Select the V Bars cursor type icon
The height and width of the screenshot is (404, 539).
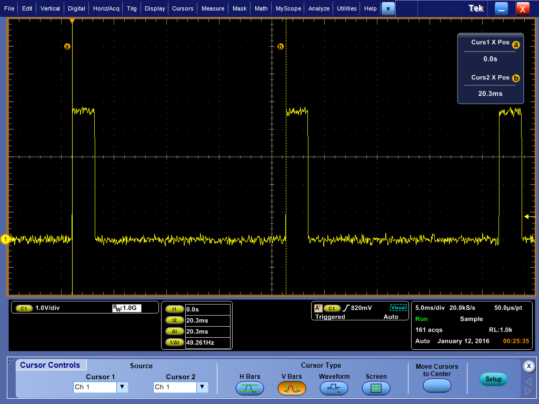(292, 388)
